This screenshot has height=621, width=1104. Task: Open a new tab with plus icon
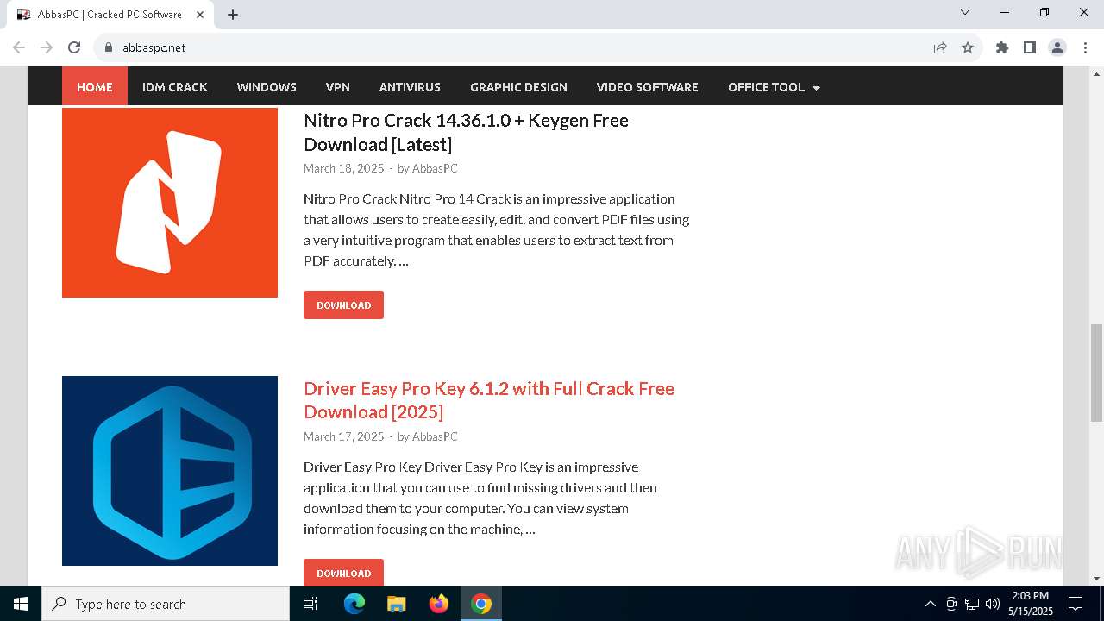tap(233, 15)
